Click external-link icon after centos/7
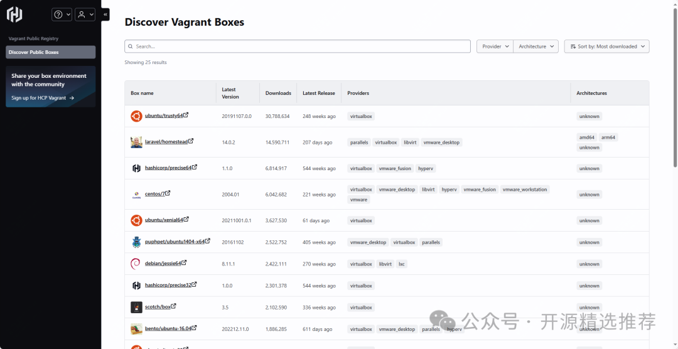 168,193
